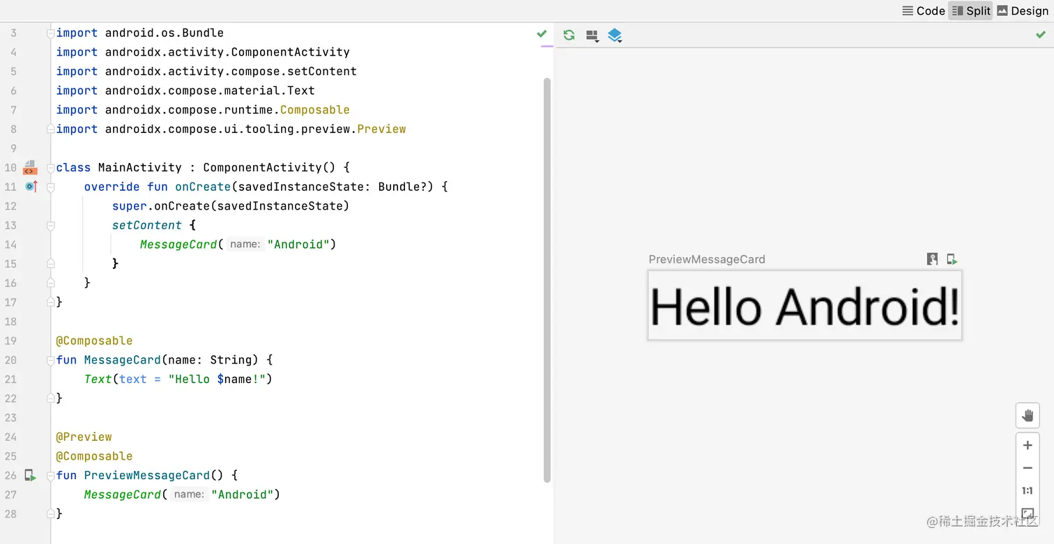The height and width of the screenshot is (544, 1054).
Task: Click the @Composable annotation on line 19
Action: coord(94,341)
